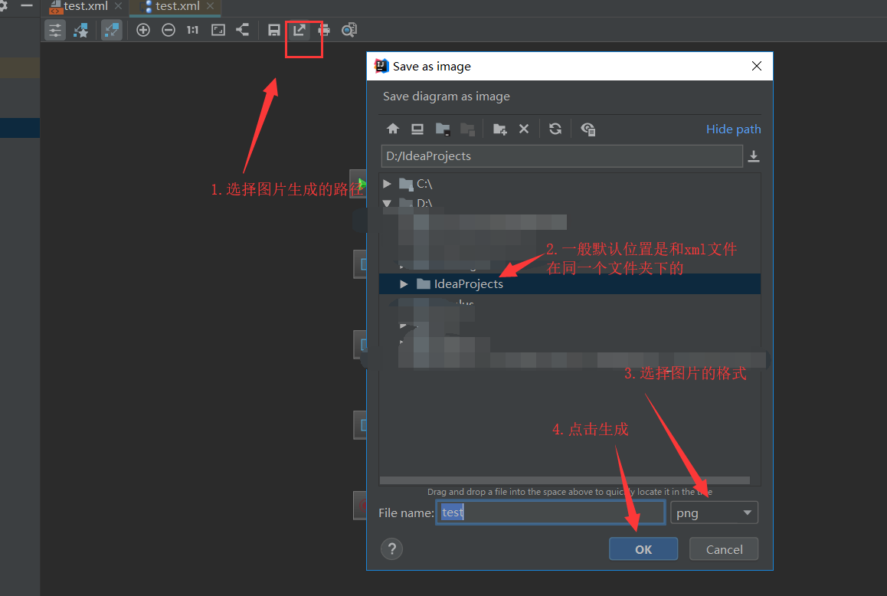Zoom out with the minus icon
This screenshot has width=887, height=596.
click(168, 30)
